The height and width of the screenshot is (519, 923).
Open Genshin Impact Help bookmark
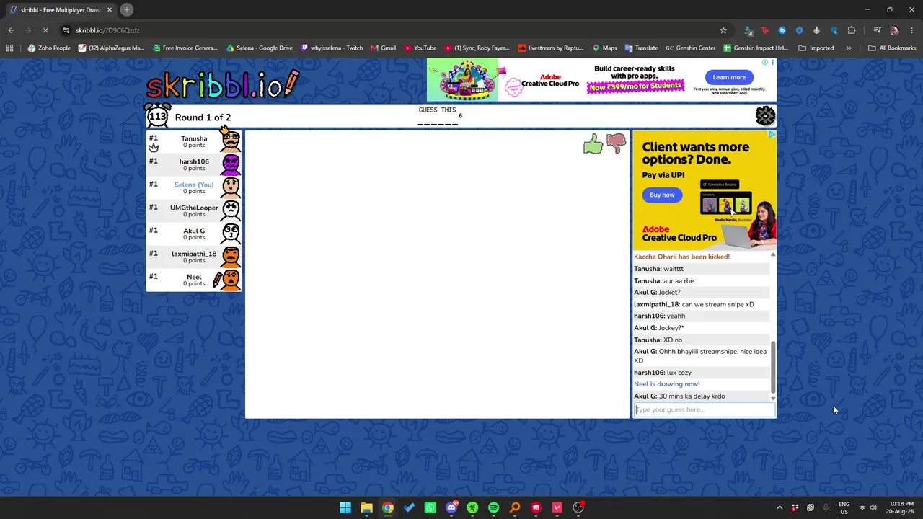pyautogui.click(x=756, y=48)
